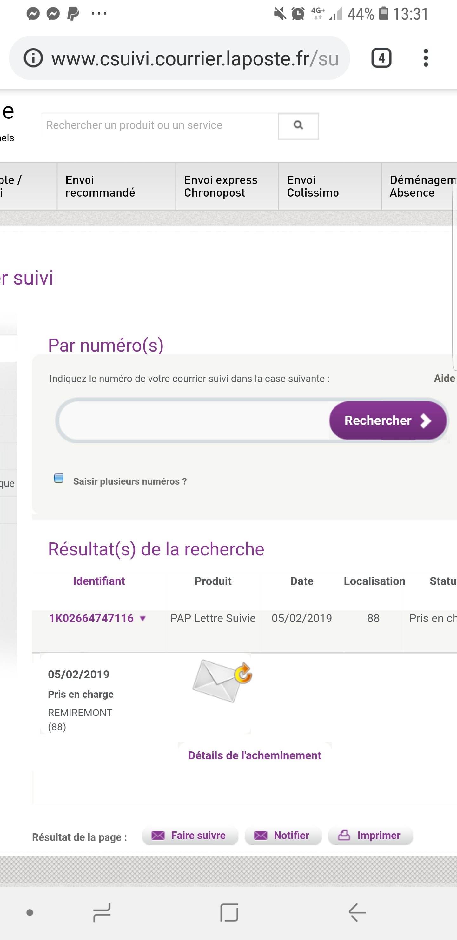Tap the Android home button
This screenshot has width=457, height=940.
click(x=229, y=912)
